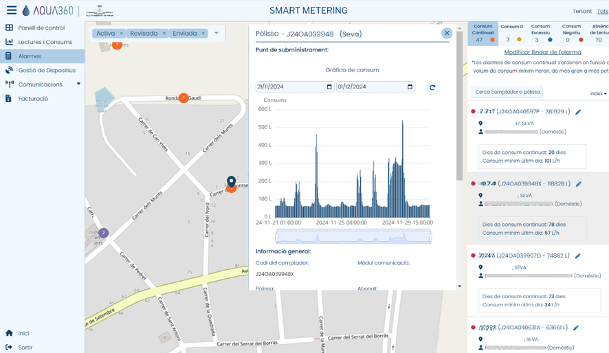609x353 pixels.
Task: Close the Pòlissa J24OA039948 popup
Action: pyautogui.click(x=447, y=33)
